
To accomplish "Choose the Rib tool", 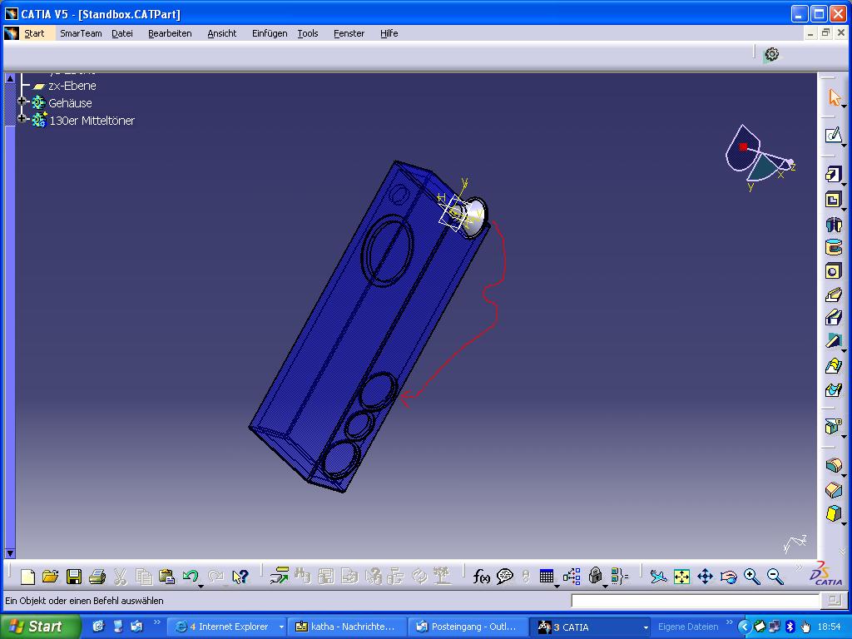I will click(x=834, y=294).
